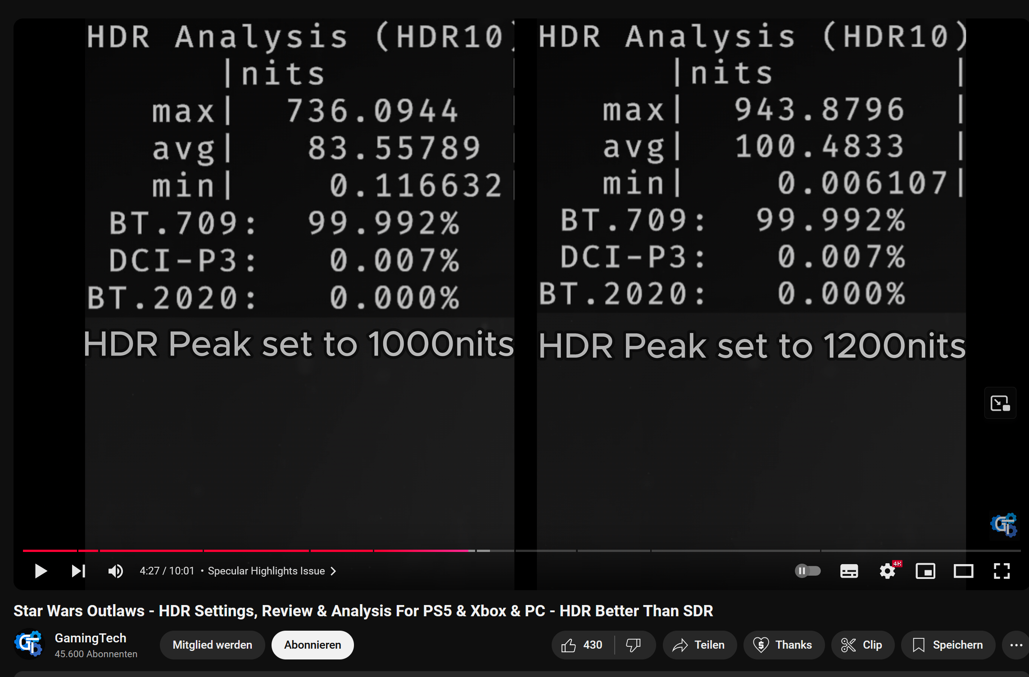Toggle the autoplay switch
The width and height of the screenshot is (1029, 677).
pyautogui.click(x=807, y=571)
